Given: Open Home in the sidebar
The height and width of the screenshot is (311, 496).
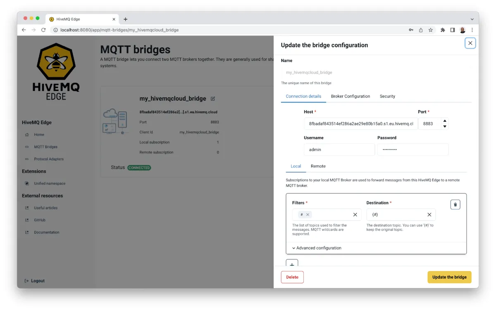Looking at the screenshot, I should 39,135.
